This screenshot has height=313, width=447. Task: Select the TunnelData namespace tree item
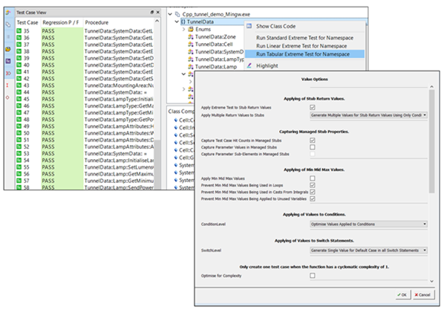(x=200, y=22)
